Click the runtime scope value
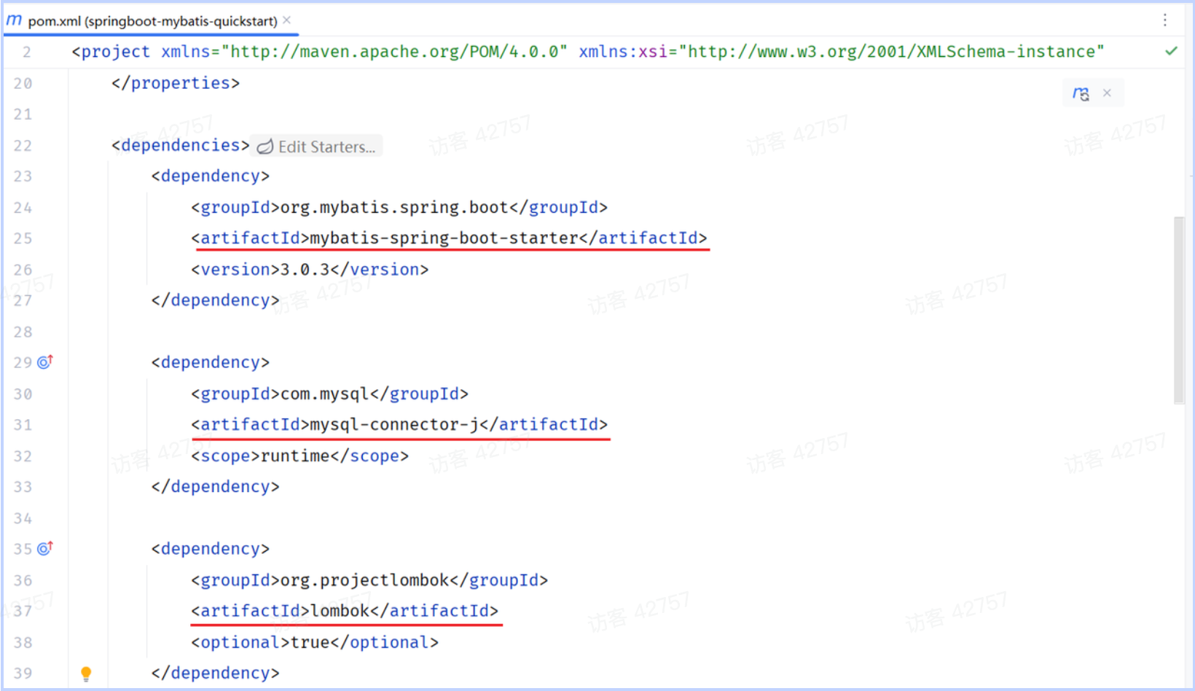 295,456
